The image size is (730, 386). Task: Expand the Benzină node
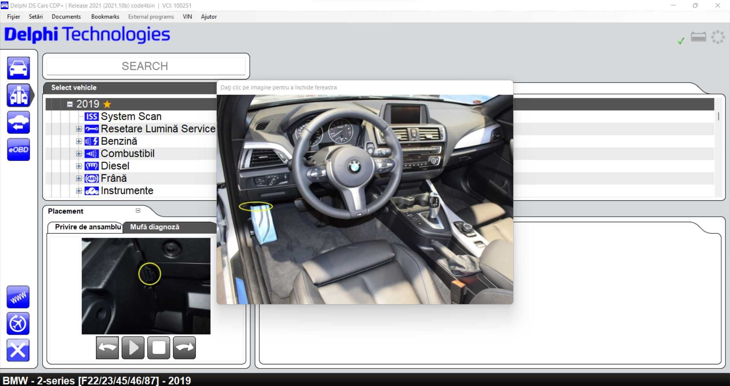pos(79,141)
